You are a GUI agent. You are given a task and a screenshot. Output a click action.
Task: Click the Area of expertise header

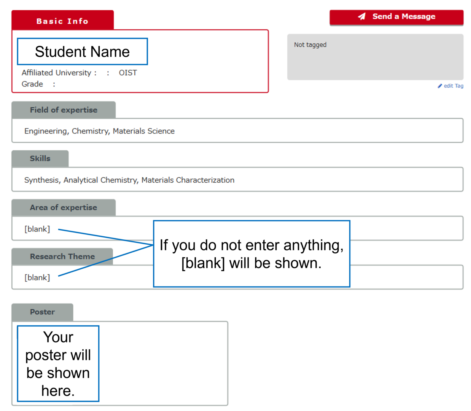[x=64, y=208]
